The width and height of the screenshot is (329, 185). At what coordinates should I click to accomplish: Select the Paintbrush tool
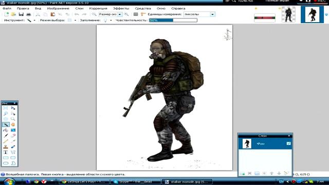point(6,136)
